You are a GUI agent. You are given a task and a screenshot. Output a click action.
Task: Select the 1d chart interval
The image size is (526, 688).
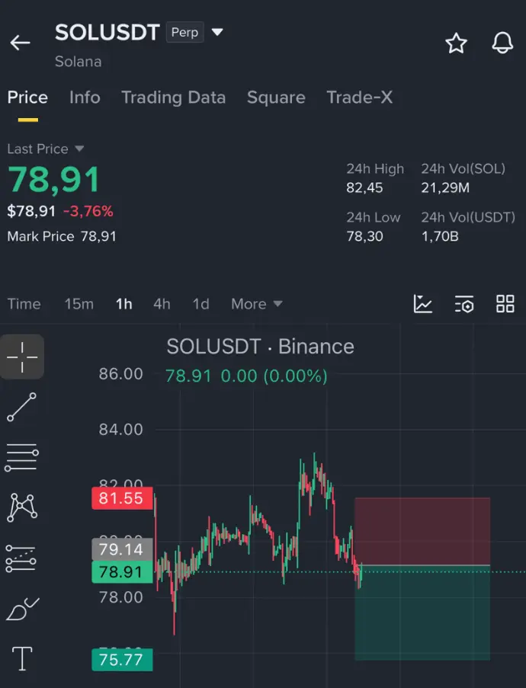point(200,304)
